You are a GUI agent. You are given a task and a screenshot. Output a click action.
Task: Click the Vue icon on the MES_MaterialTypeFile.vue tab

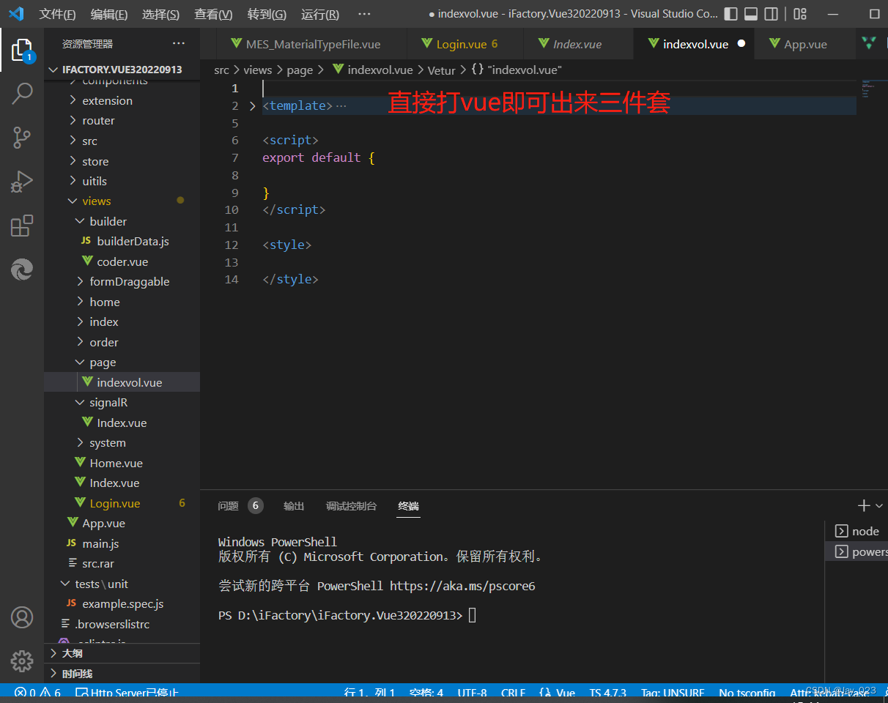237,44
